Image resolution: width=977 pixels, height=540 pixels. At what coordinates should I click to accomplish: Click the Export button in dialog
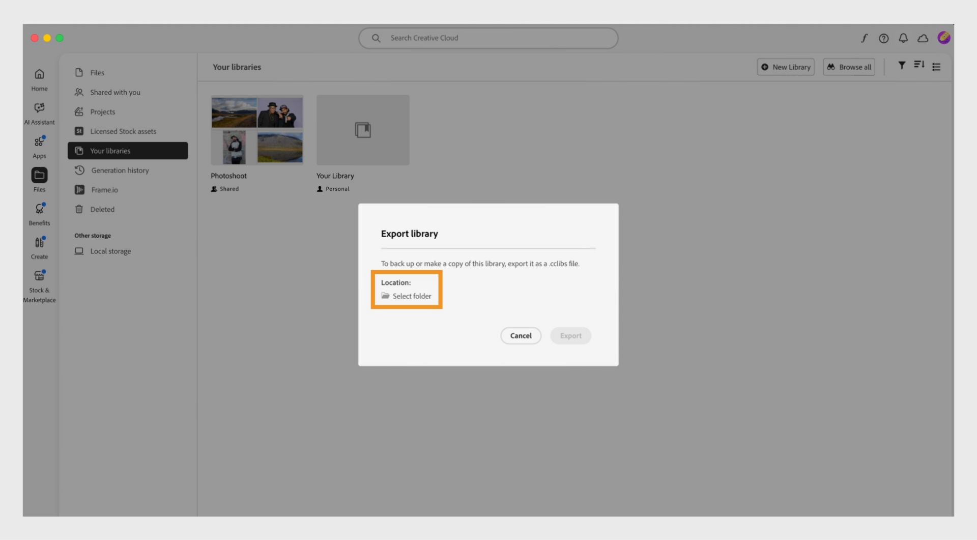click(570, 336)
